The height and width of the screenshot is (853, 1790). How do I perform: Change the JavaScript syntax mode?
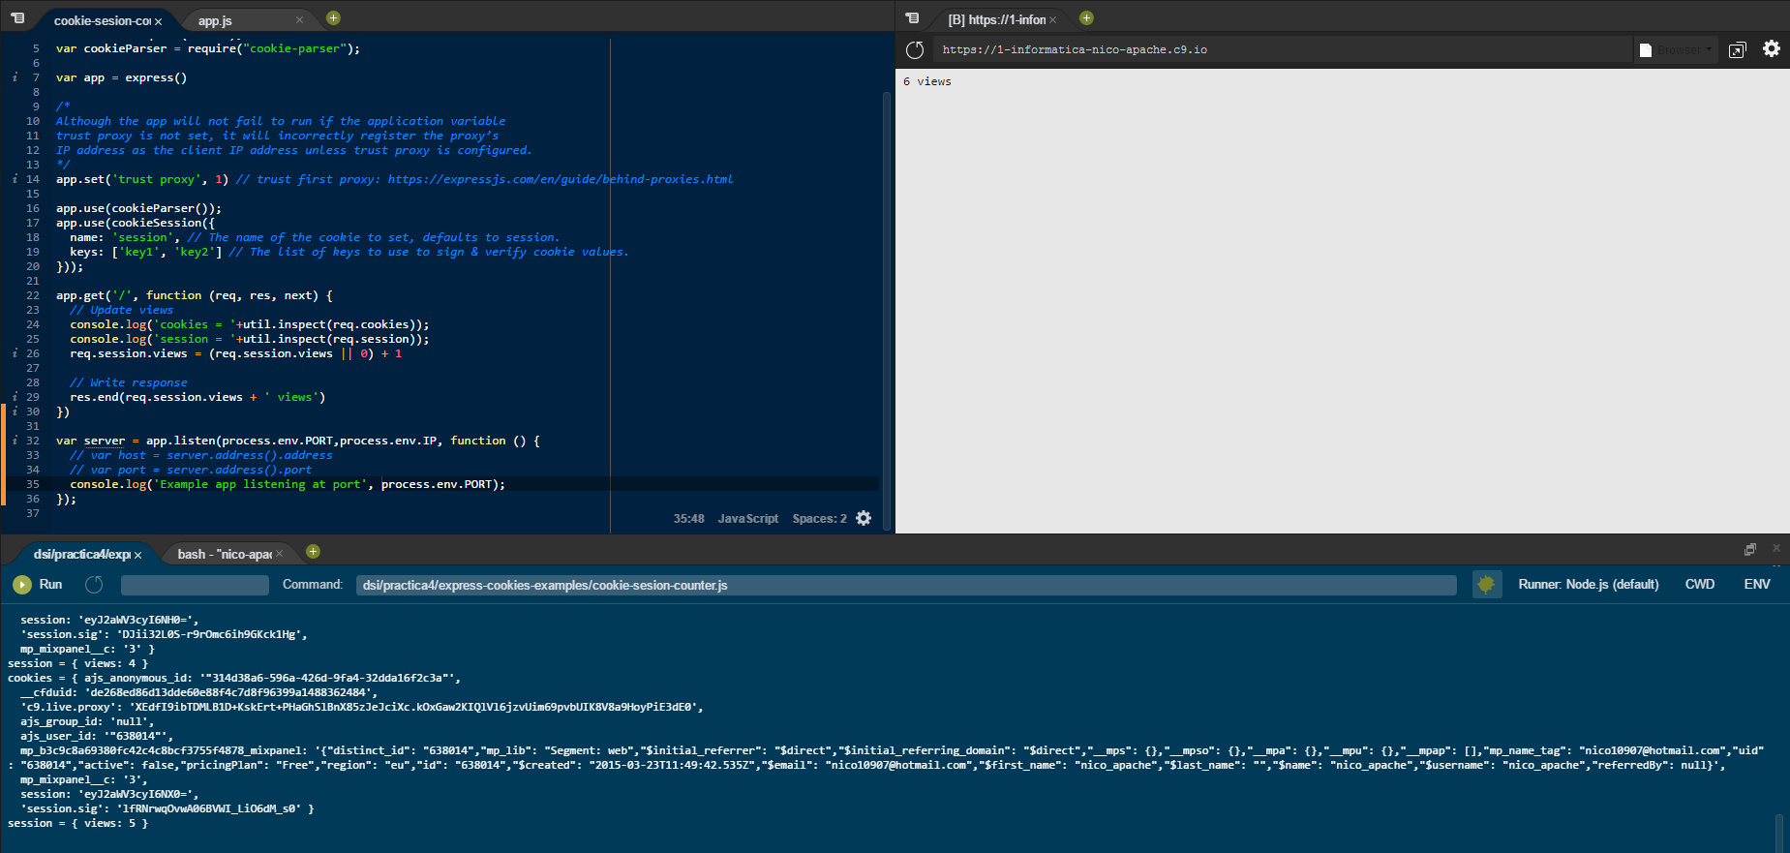point(747,519)
